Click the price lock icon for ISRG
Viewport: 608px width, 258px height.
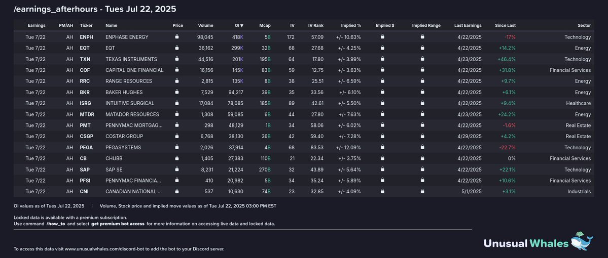click(177, 103)
